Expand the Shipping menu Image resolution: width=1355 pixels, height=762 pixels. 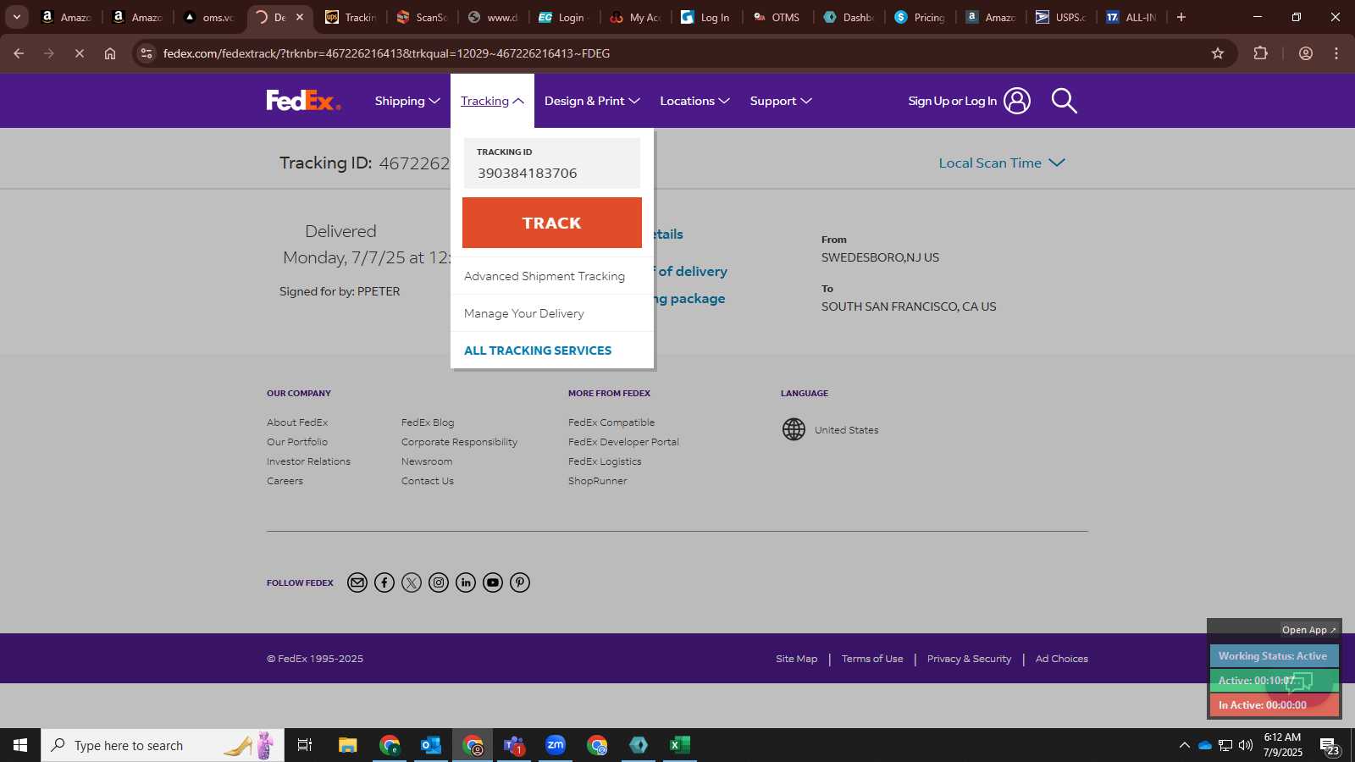pyautogui.click(x=407, y=101)
